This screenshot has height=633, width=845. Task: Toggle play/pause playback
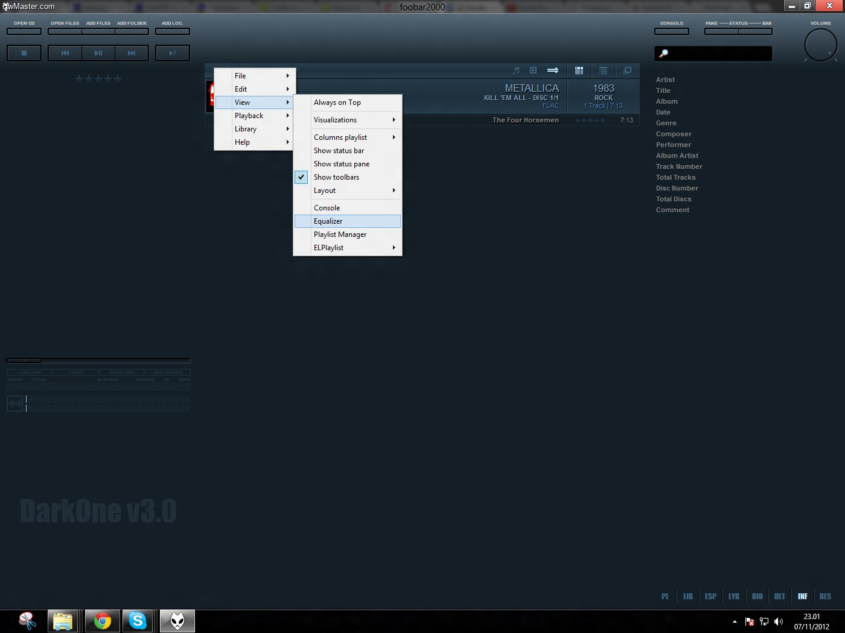click(x=98, y=53)
